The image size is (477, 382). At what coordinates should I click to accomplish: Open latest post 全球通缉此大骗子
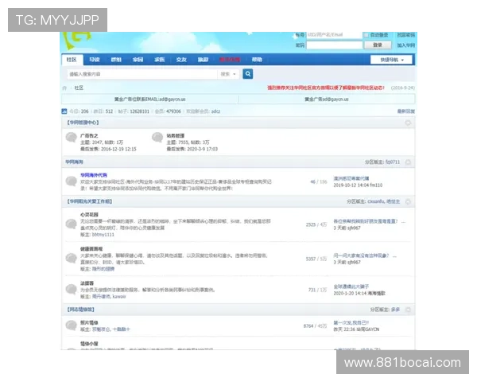[x=351, y=286]
